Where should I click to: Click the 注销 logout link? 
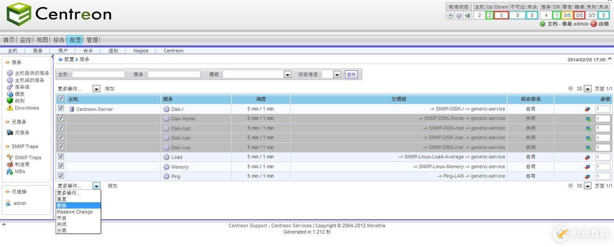(x=604, y=24)
